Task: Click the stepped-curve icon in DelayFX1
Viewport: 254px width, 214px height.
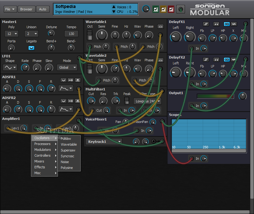Action: point(206,24)
